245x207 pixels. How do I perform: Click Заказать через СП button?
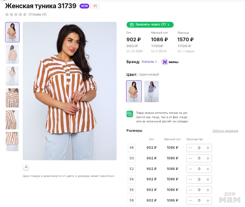150,25
